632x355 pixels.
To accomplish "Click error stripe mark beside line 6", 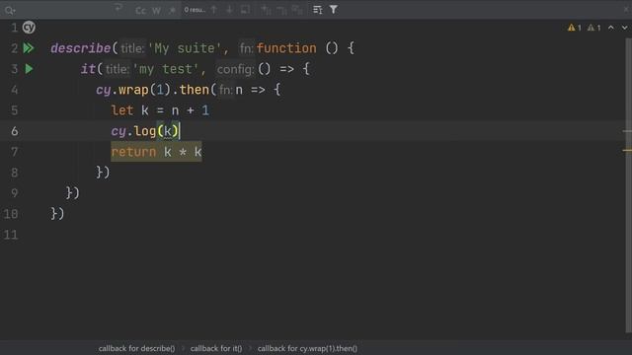I will (627, 131).
